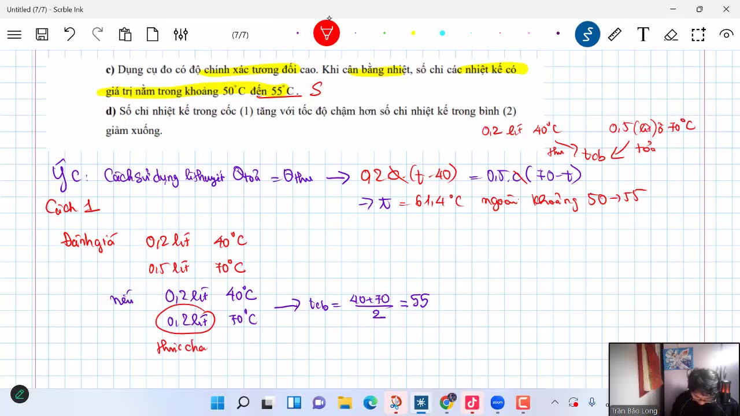Open the Chat app on taskbar

pyautogui.click(x=319, y=403)
